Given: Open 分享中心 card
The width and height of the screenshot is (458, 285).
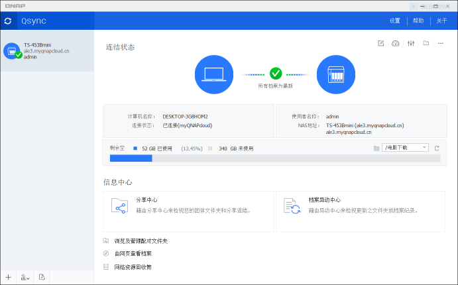Looking at the screenshot, I should [x=188, y=211].
